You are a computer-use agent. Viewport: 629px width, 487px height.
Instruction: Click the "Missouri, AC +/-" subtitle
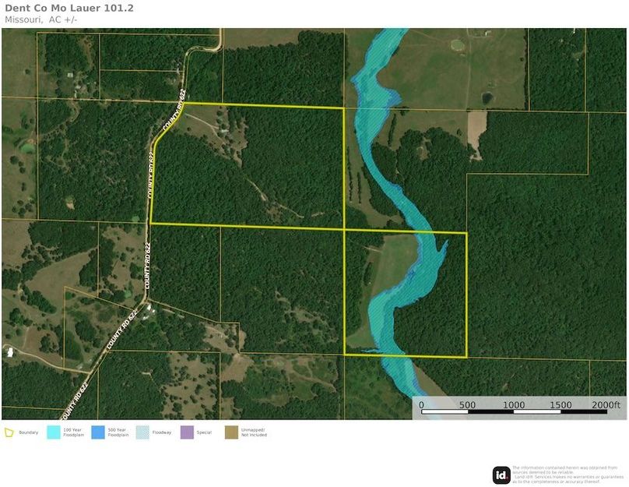click(40, 19)
